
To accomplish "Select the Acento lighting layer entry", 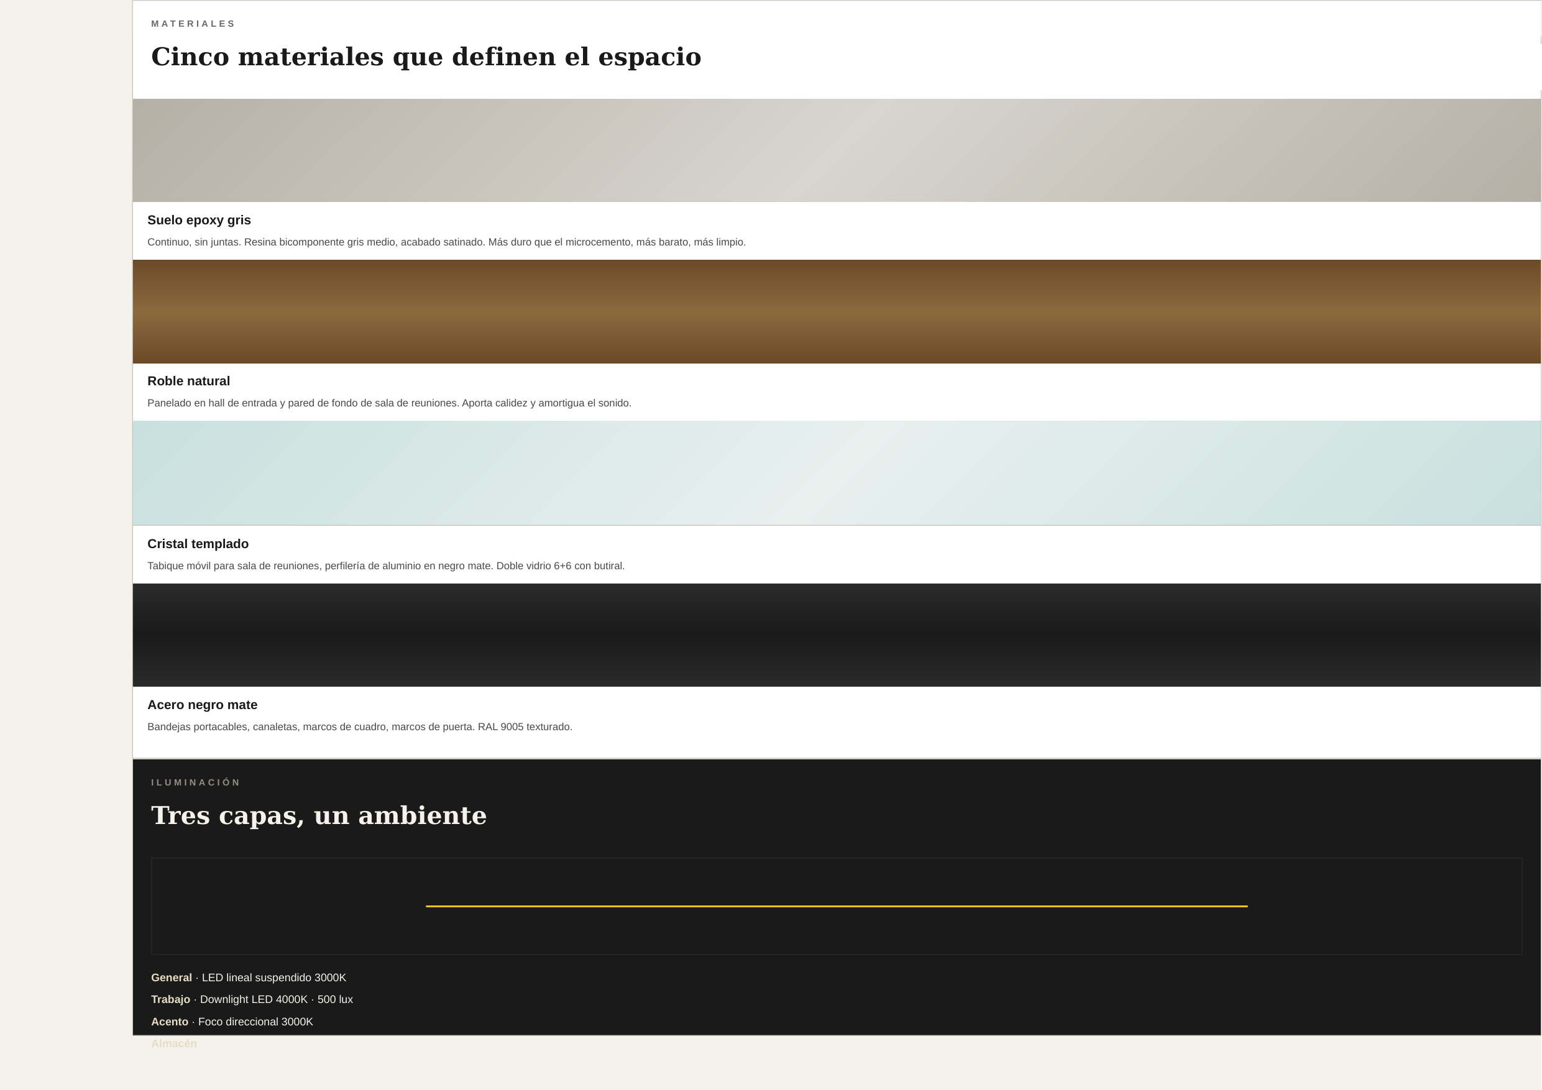I will click(232, 1022).
